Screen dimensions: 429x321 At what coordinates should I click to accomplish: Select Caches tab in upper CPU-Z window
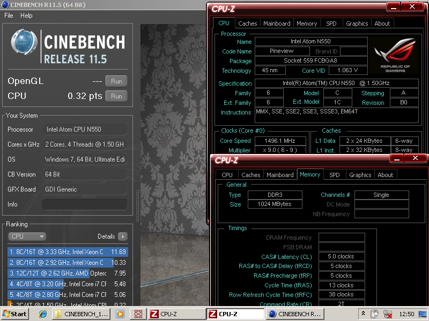[x=248, y=24]
